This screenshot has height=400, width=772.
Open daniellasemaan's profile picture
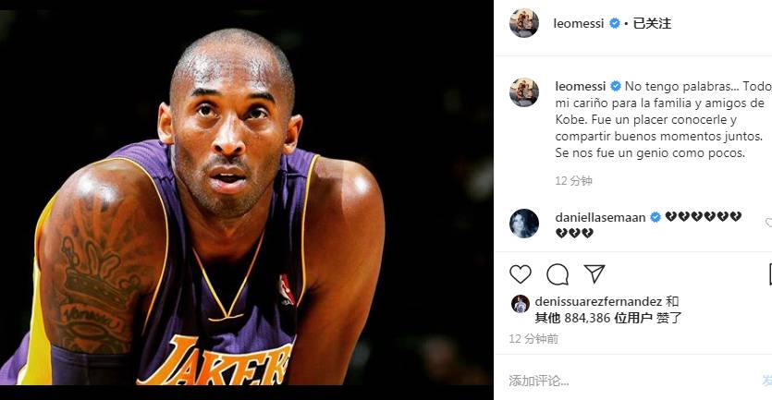524,224
